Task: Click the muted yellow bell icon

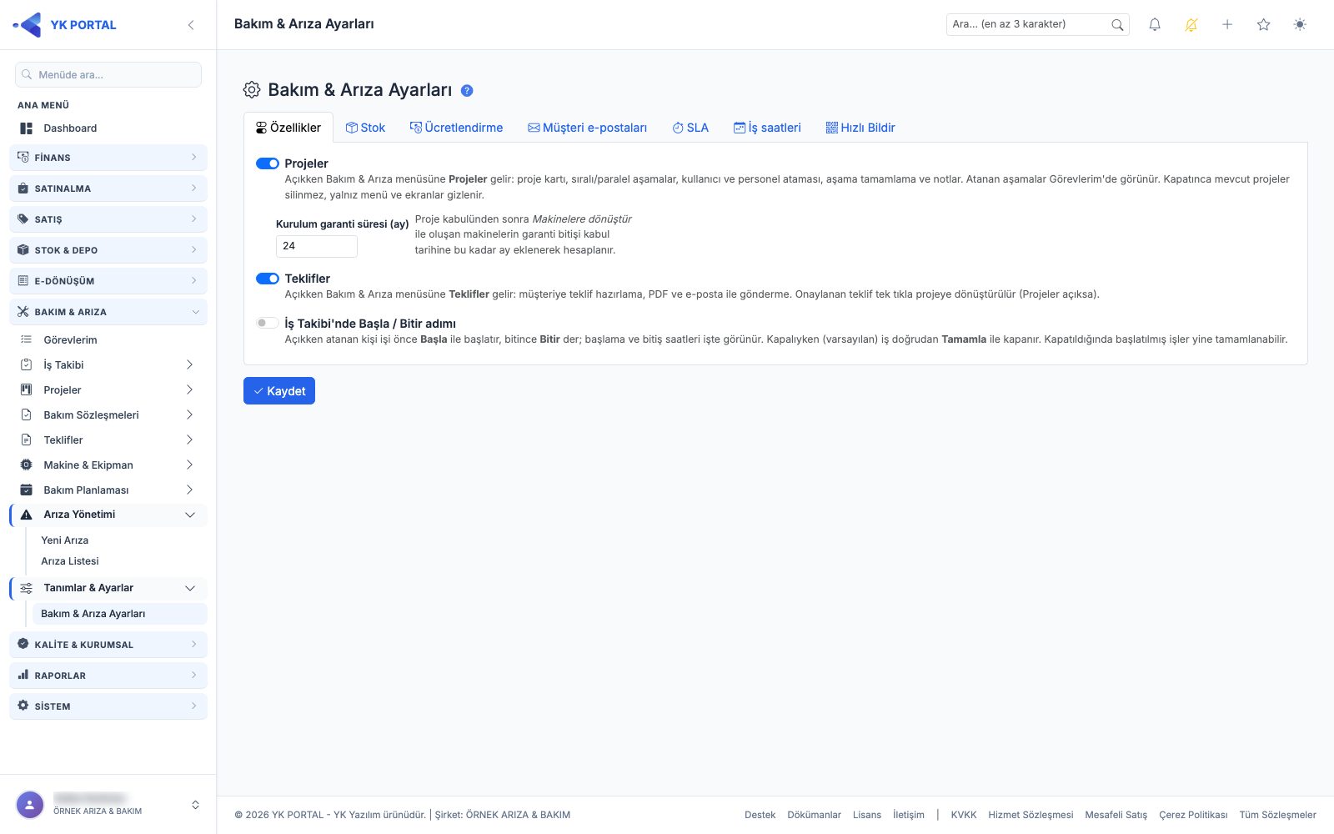Action: pyautogui.click(x=1191, y=25)
